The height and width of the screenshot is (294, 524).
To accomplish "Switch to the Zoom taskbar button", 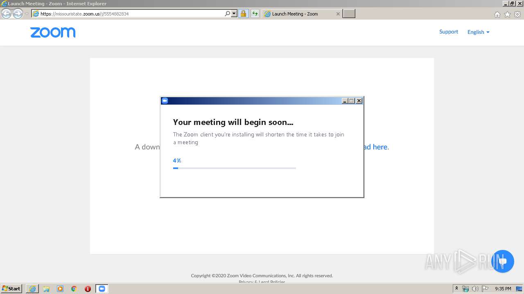I will pos(102,289).
